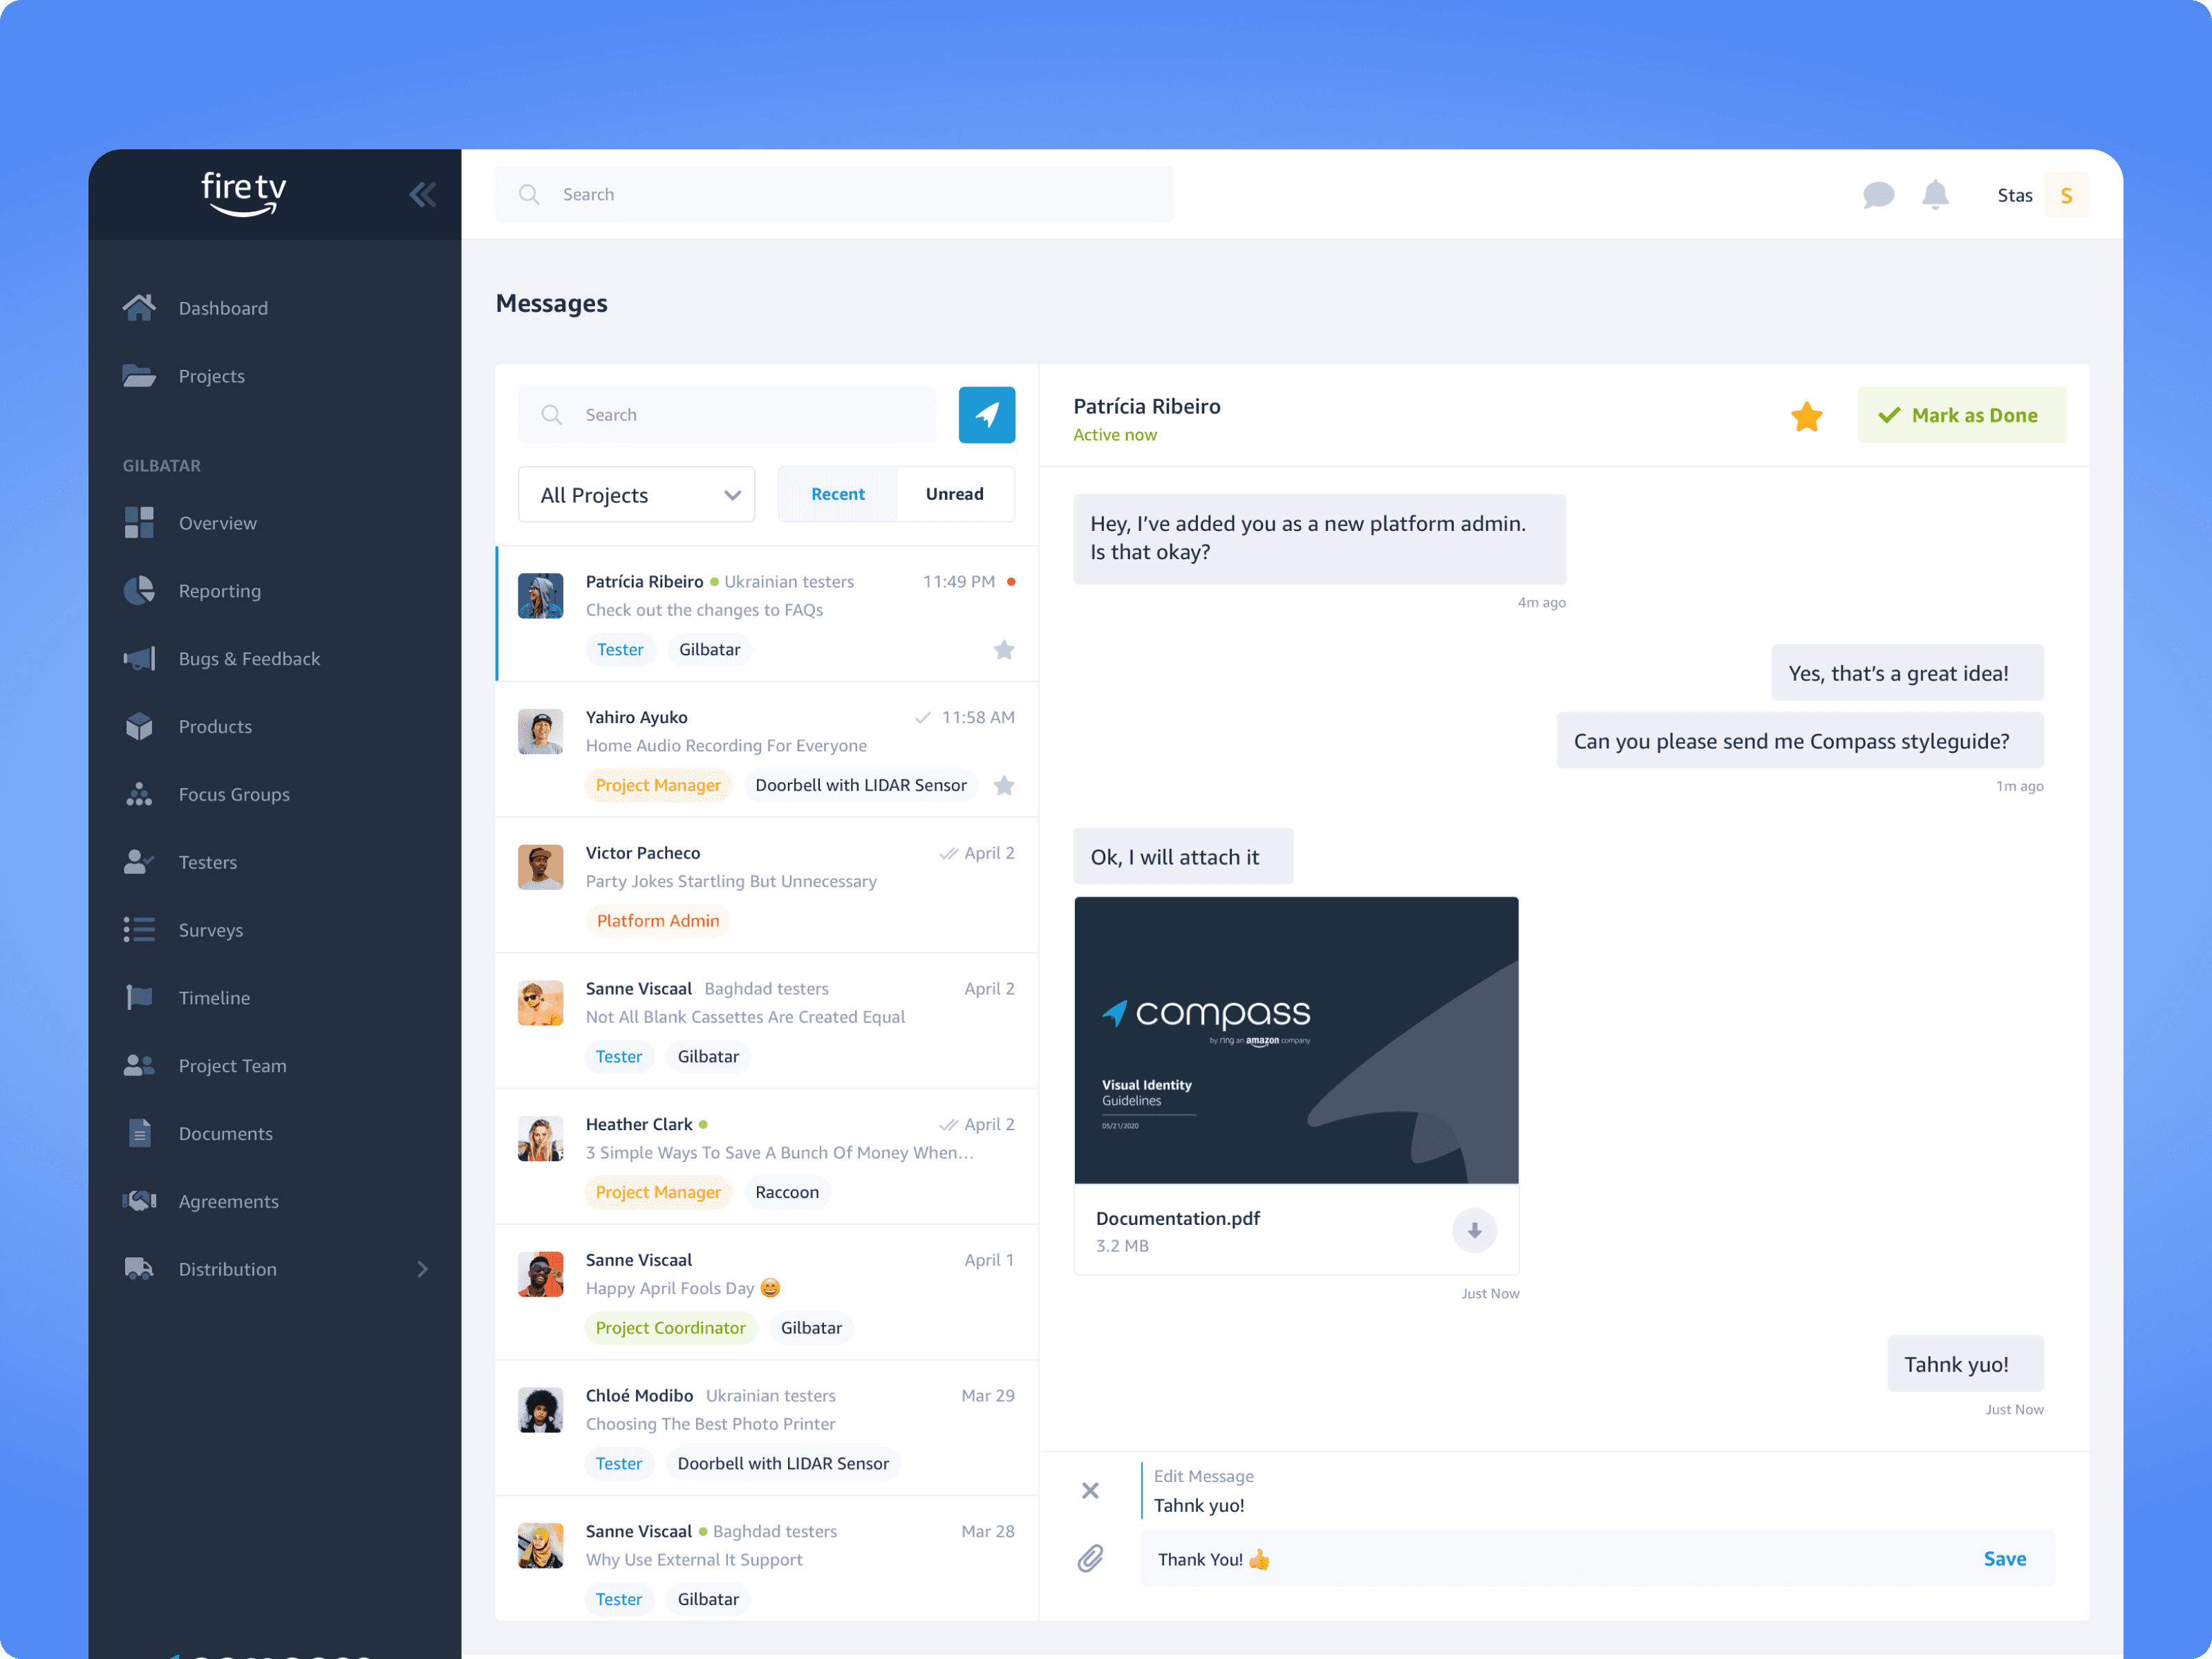Screen dimensions: 2212x1659
Task: Toggle star on Yahiro Ayuko's message
Action: pos(1004,785)
